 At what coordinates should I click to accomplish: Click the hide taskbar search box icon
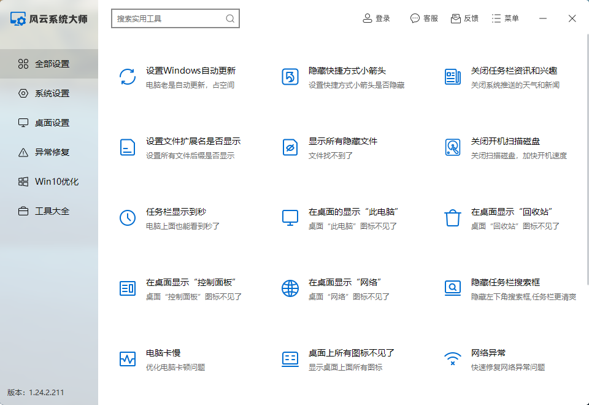(453, 288)
